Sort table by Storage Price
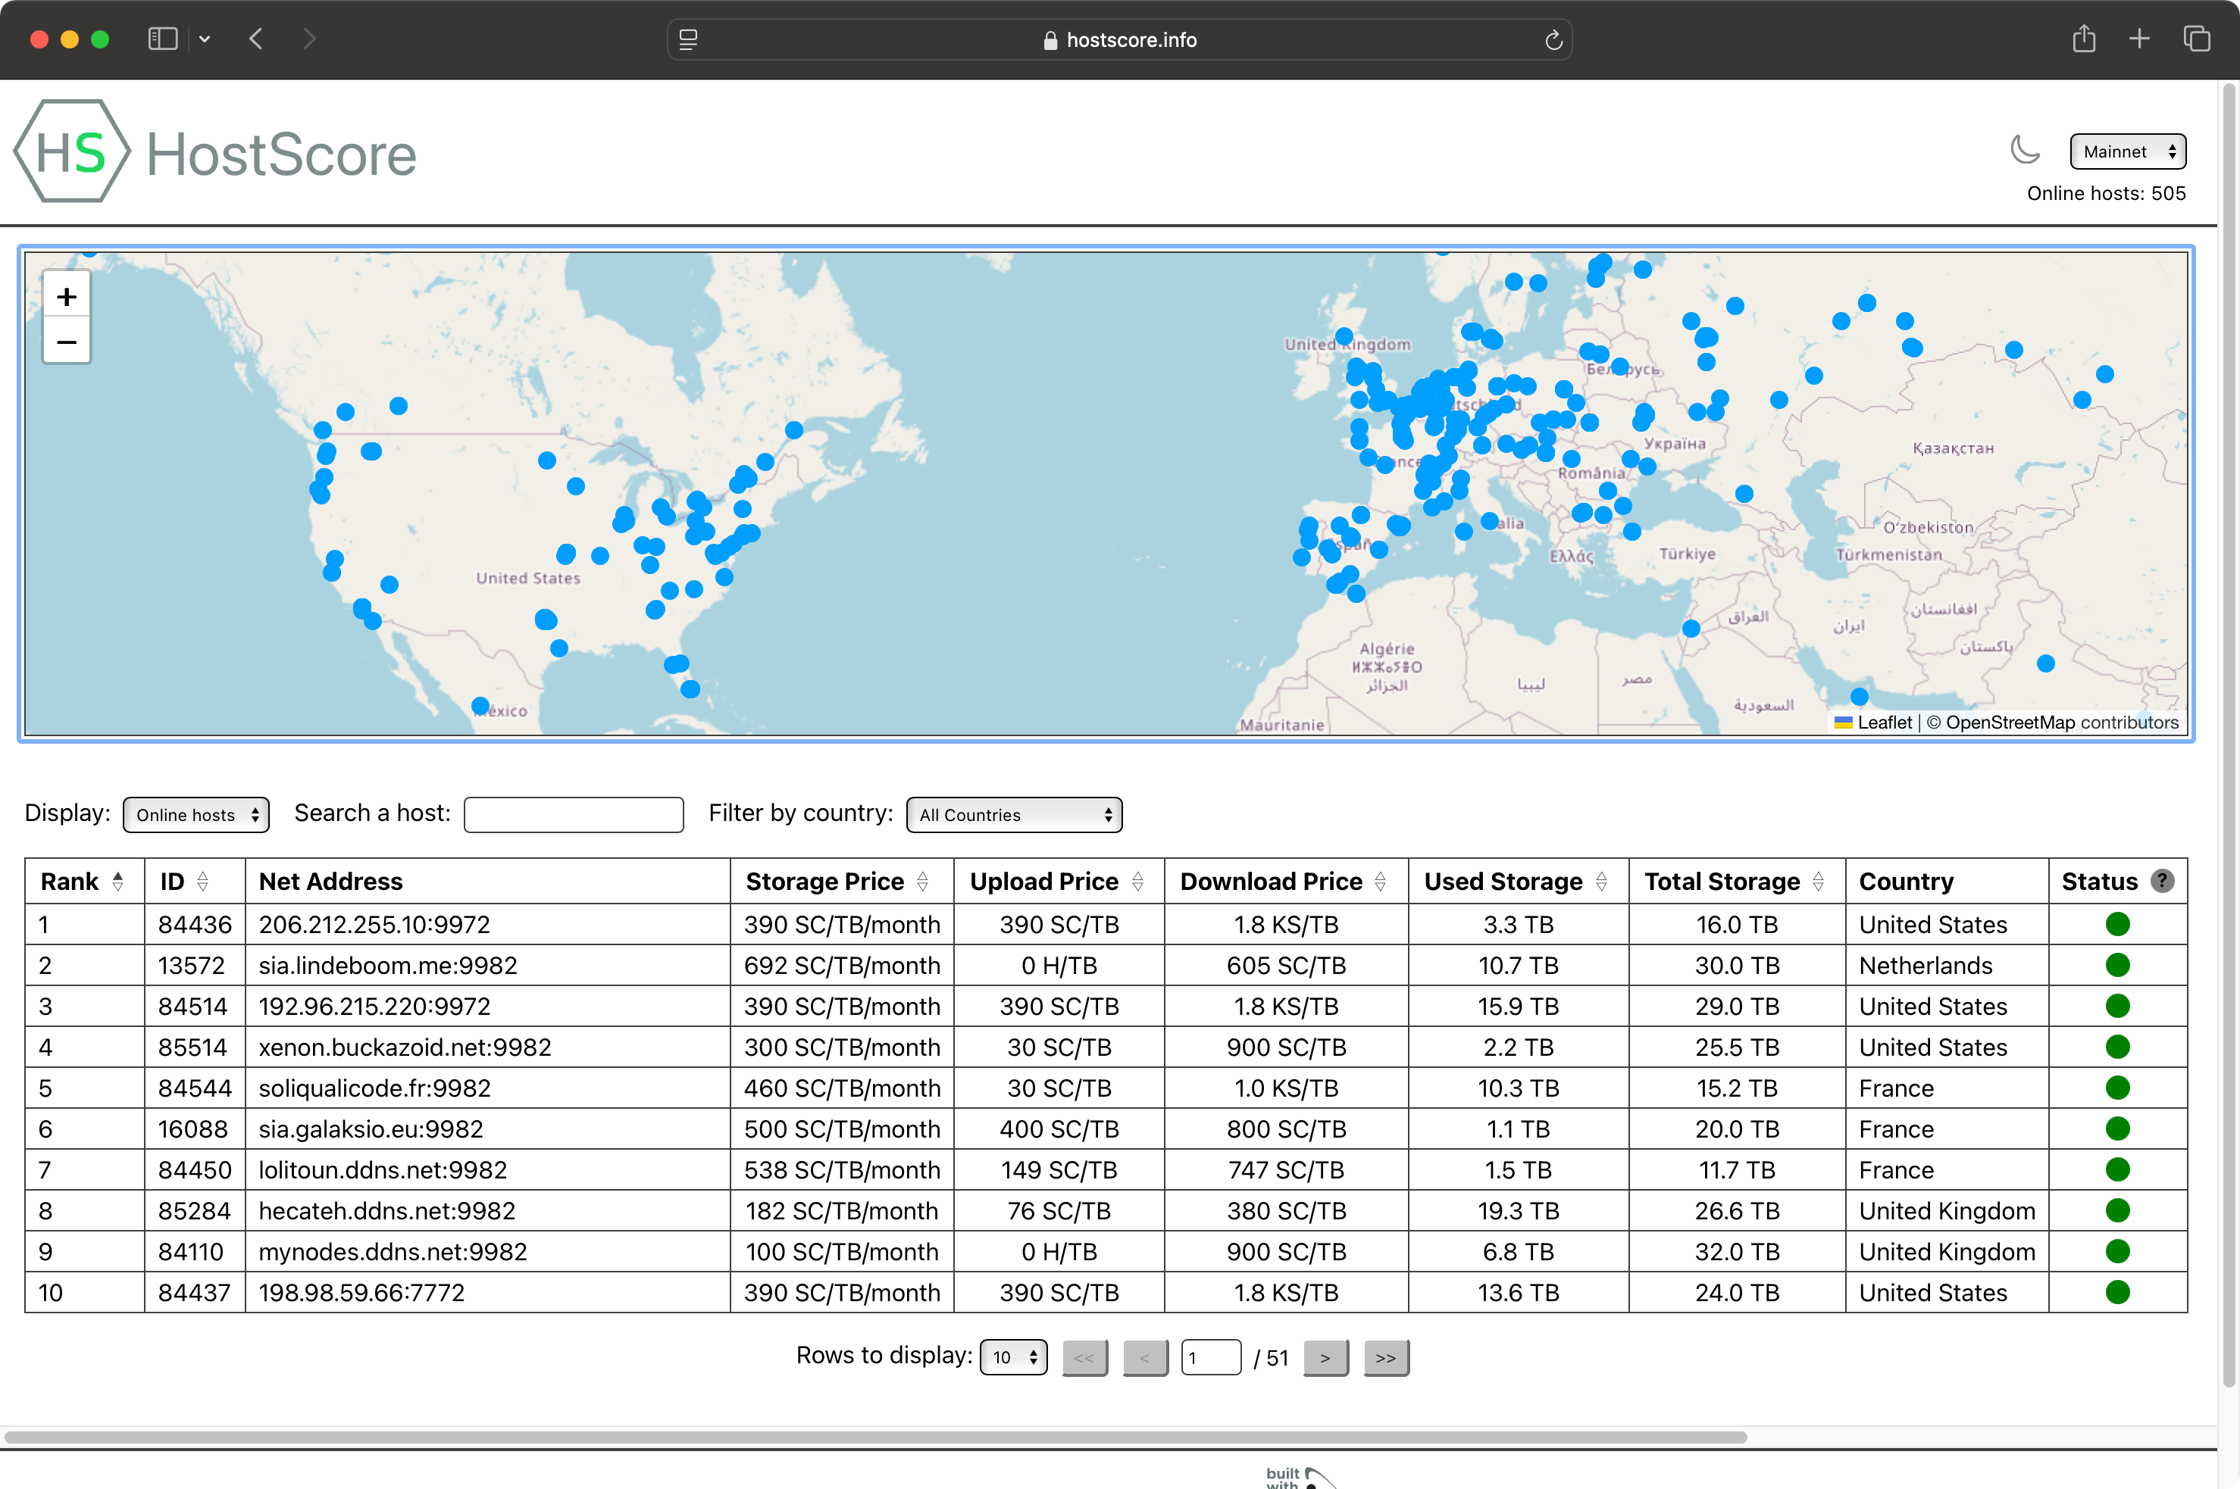The width and height of the screenshot is (2240, 1489). [x=922, y=882]
